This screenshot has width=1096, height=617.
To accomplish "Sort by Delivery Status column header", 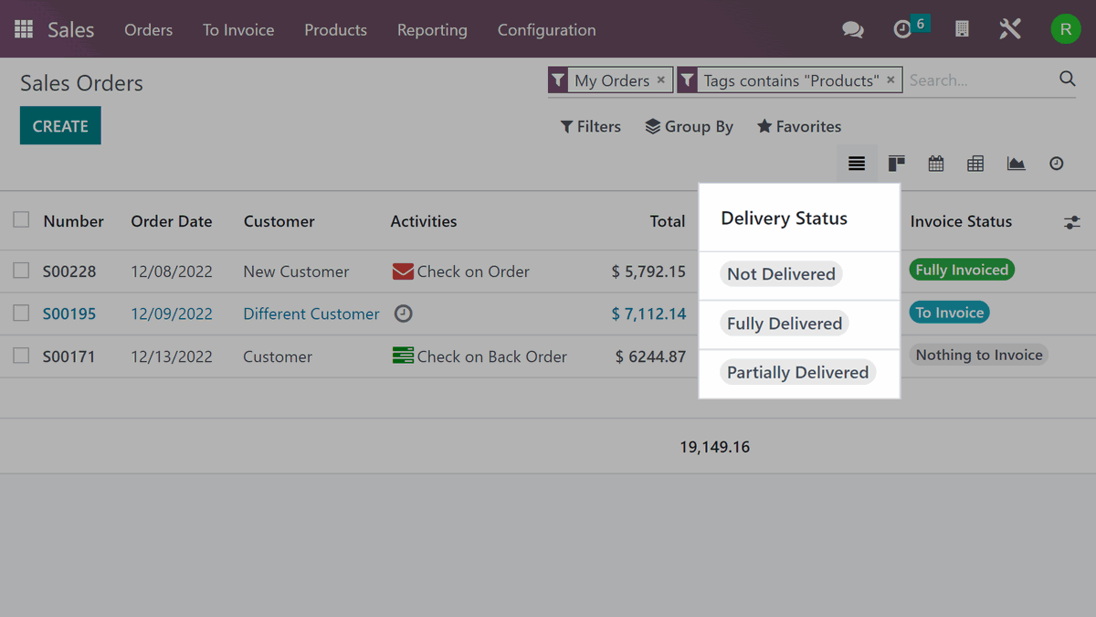I will click(784, 218).
